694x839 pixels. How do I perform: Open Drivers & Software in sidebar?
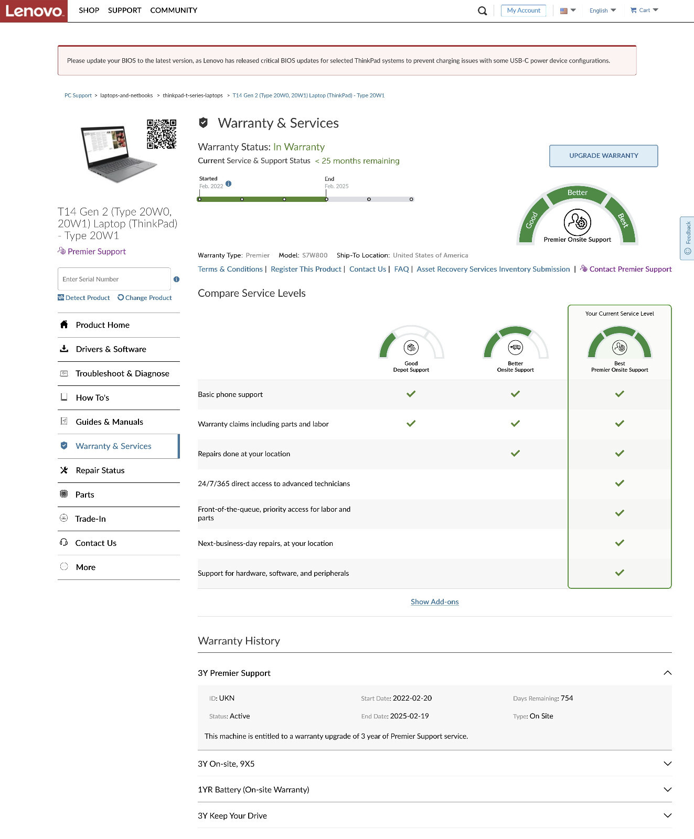coord(119,349)
